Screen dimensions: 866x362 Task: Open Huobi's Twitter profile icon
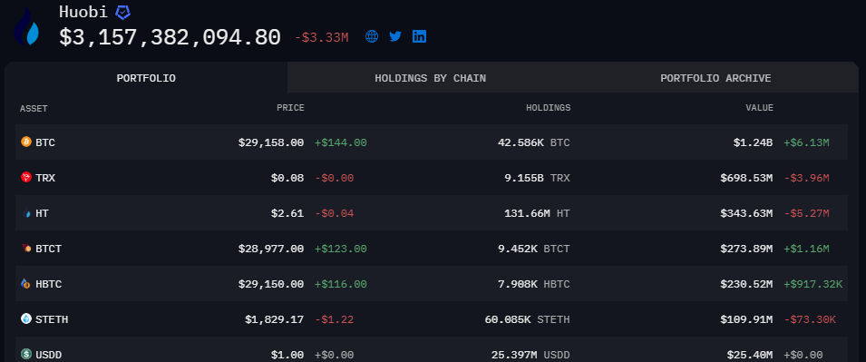tap(394, 37)
